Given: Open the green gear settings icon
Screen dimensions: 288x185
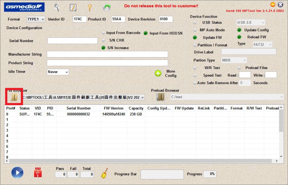Looking at the screenshot, I should (x=106, y=7).
